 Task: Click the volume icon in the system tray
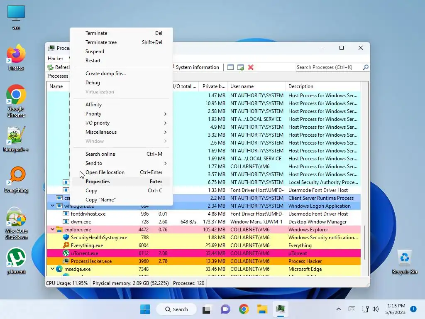pyautogui.click(x=375, y=309)
